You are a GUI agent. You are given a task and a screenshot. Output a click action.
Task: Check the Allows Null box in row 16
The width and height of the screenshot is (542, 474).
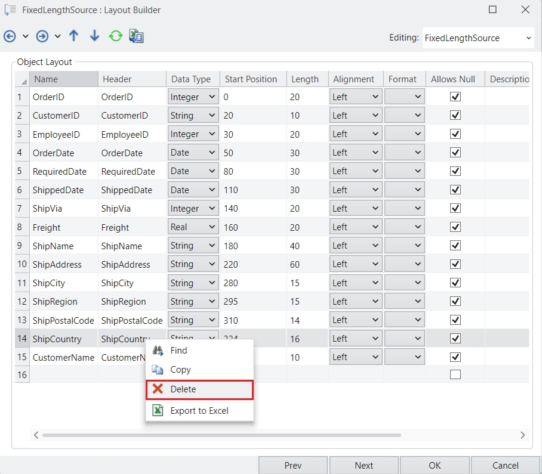pos(455,374)
